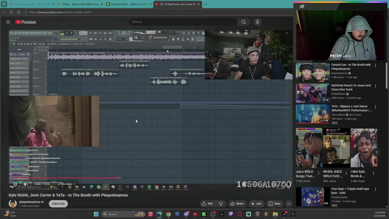Open Free Slayr x Trippie Redd type beat
The image size is (389, 219).
(x=313, y=196)
